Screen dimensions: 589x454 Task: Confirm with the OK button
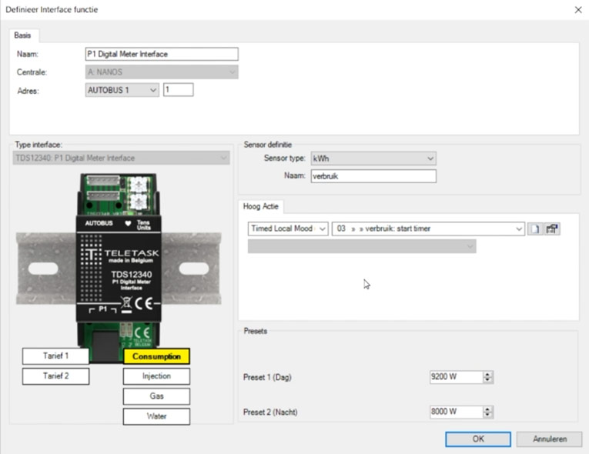[477, 439]
